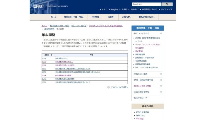Open the 年末調整の対象となる人 article link

(64, 62)
